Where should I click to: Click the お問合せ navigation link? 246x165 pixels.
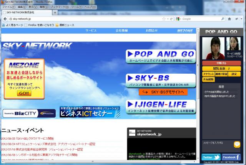(x=151, y=31)
